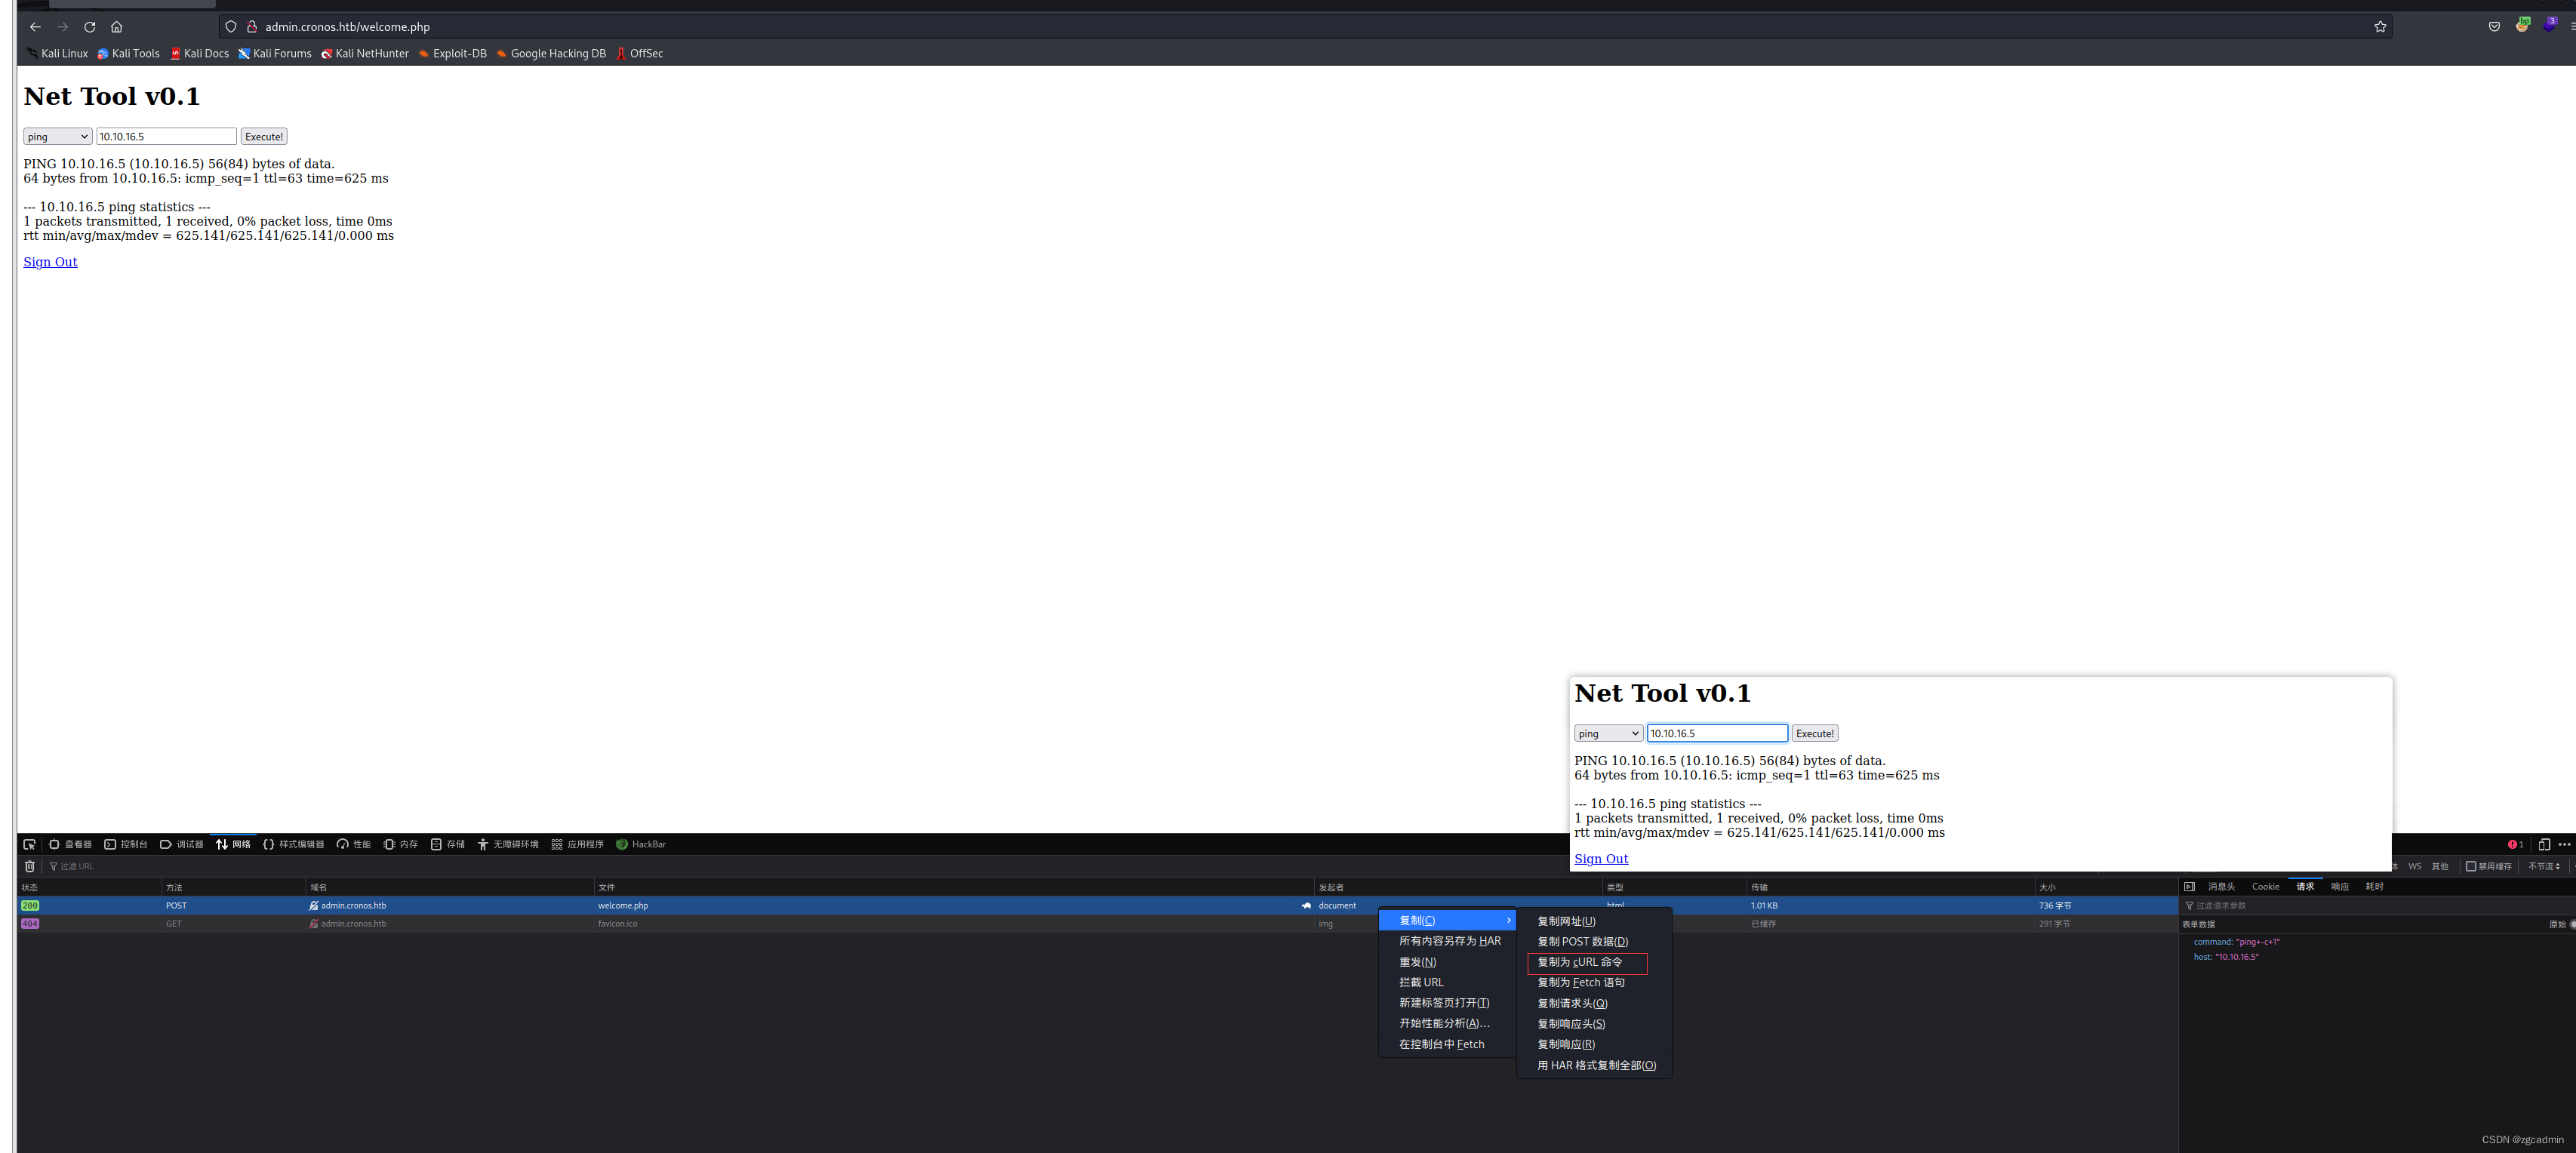Click the Sign Out link
This screenshot has height=1153, width=2576.
[x=49, y=261]
